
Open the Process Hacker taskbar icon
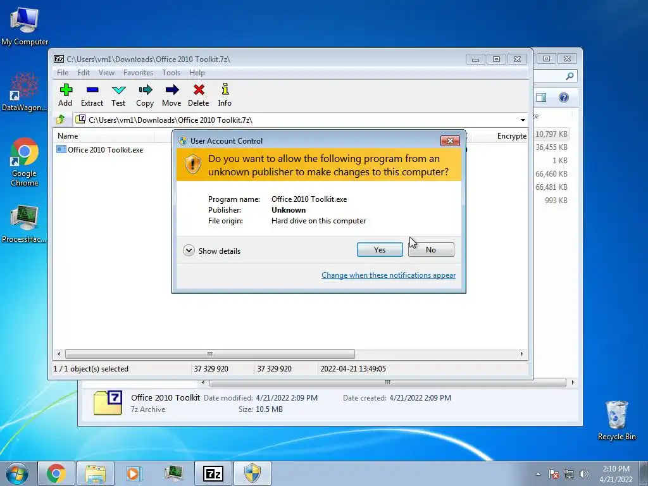pos(174,473)
